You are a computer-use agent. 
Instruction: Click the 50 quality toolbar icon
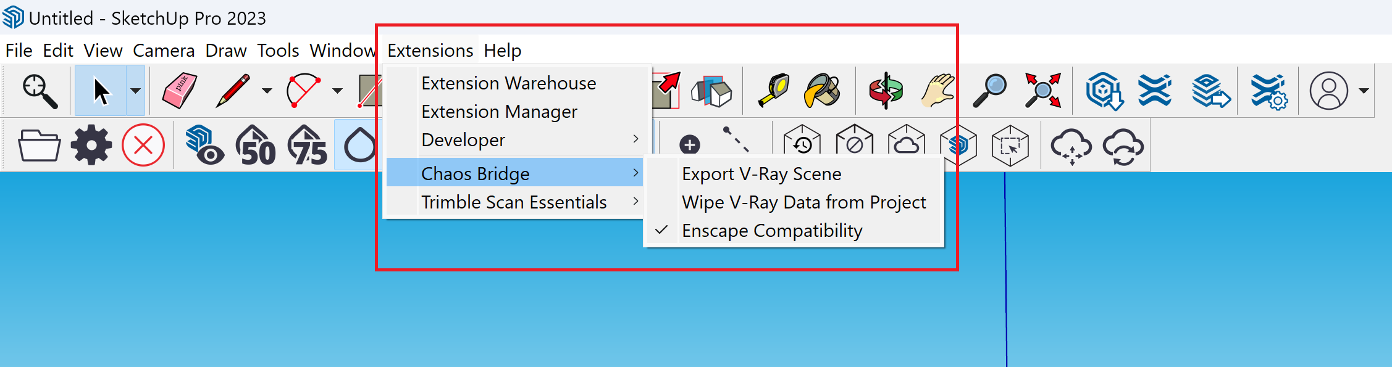[x=256, y=146]
